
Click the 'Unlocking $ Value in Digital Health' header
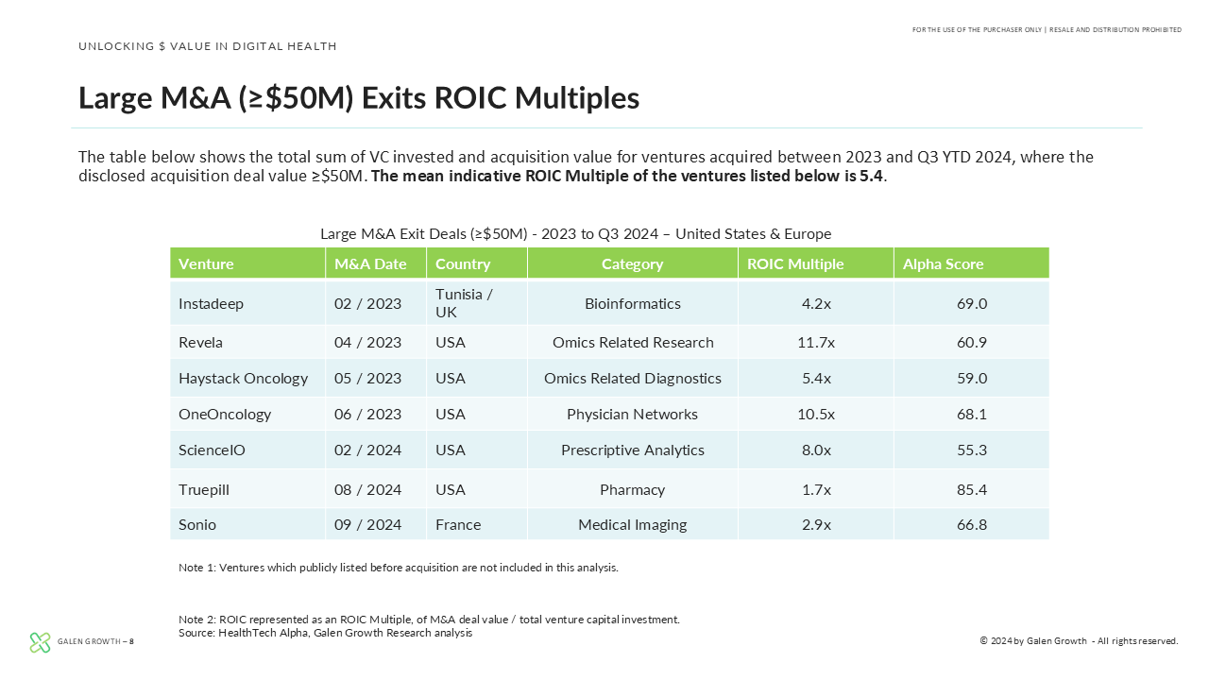(208, 46)
